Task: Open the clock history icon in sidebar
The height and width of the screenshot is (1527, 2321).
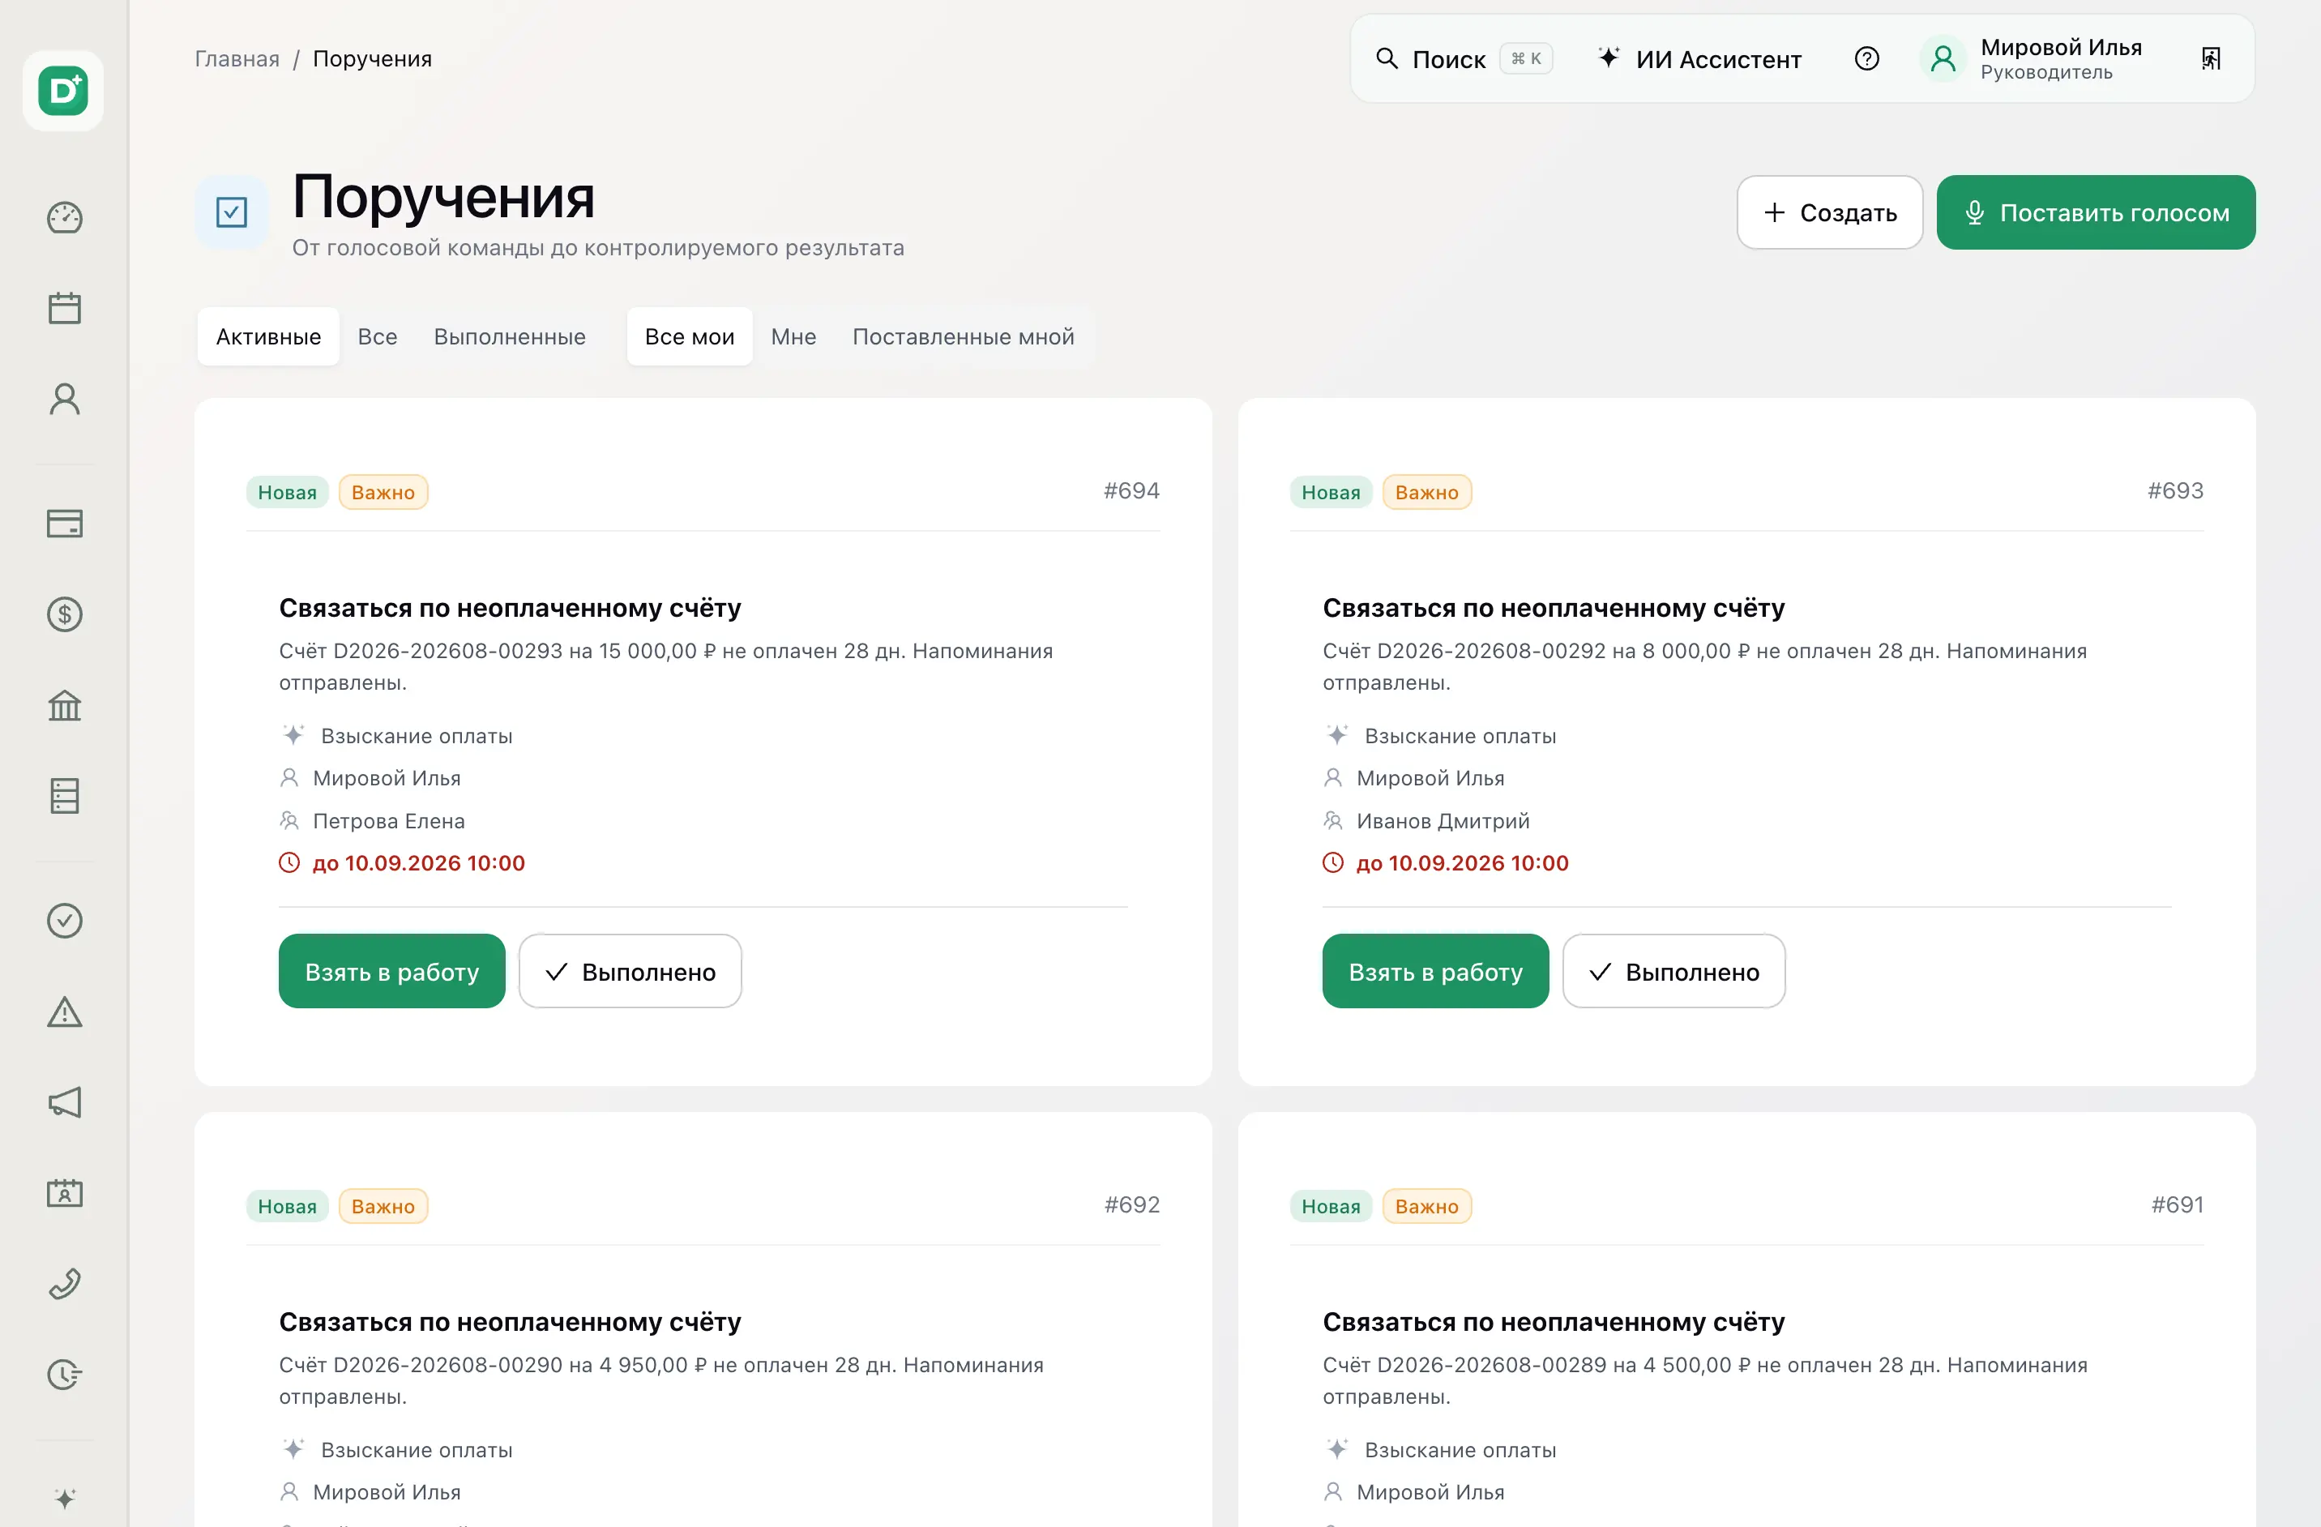Action: 64,1374
